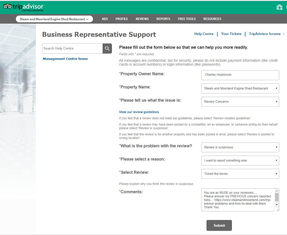Click the Property Owner Name field

[240, 75]
